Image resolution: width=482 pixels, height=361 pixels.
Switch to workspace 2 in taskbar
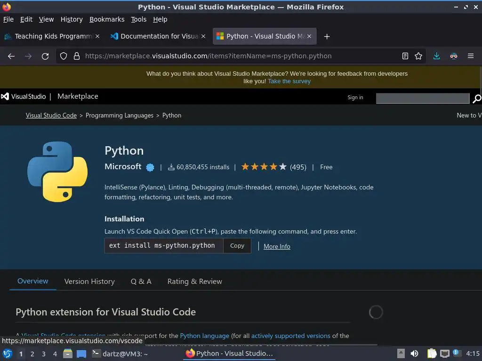32,354
